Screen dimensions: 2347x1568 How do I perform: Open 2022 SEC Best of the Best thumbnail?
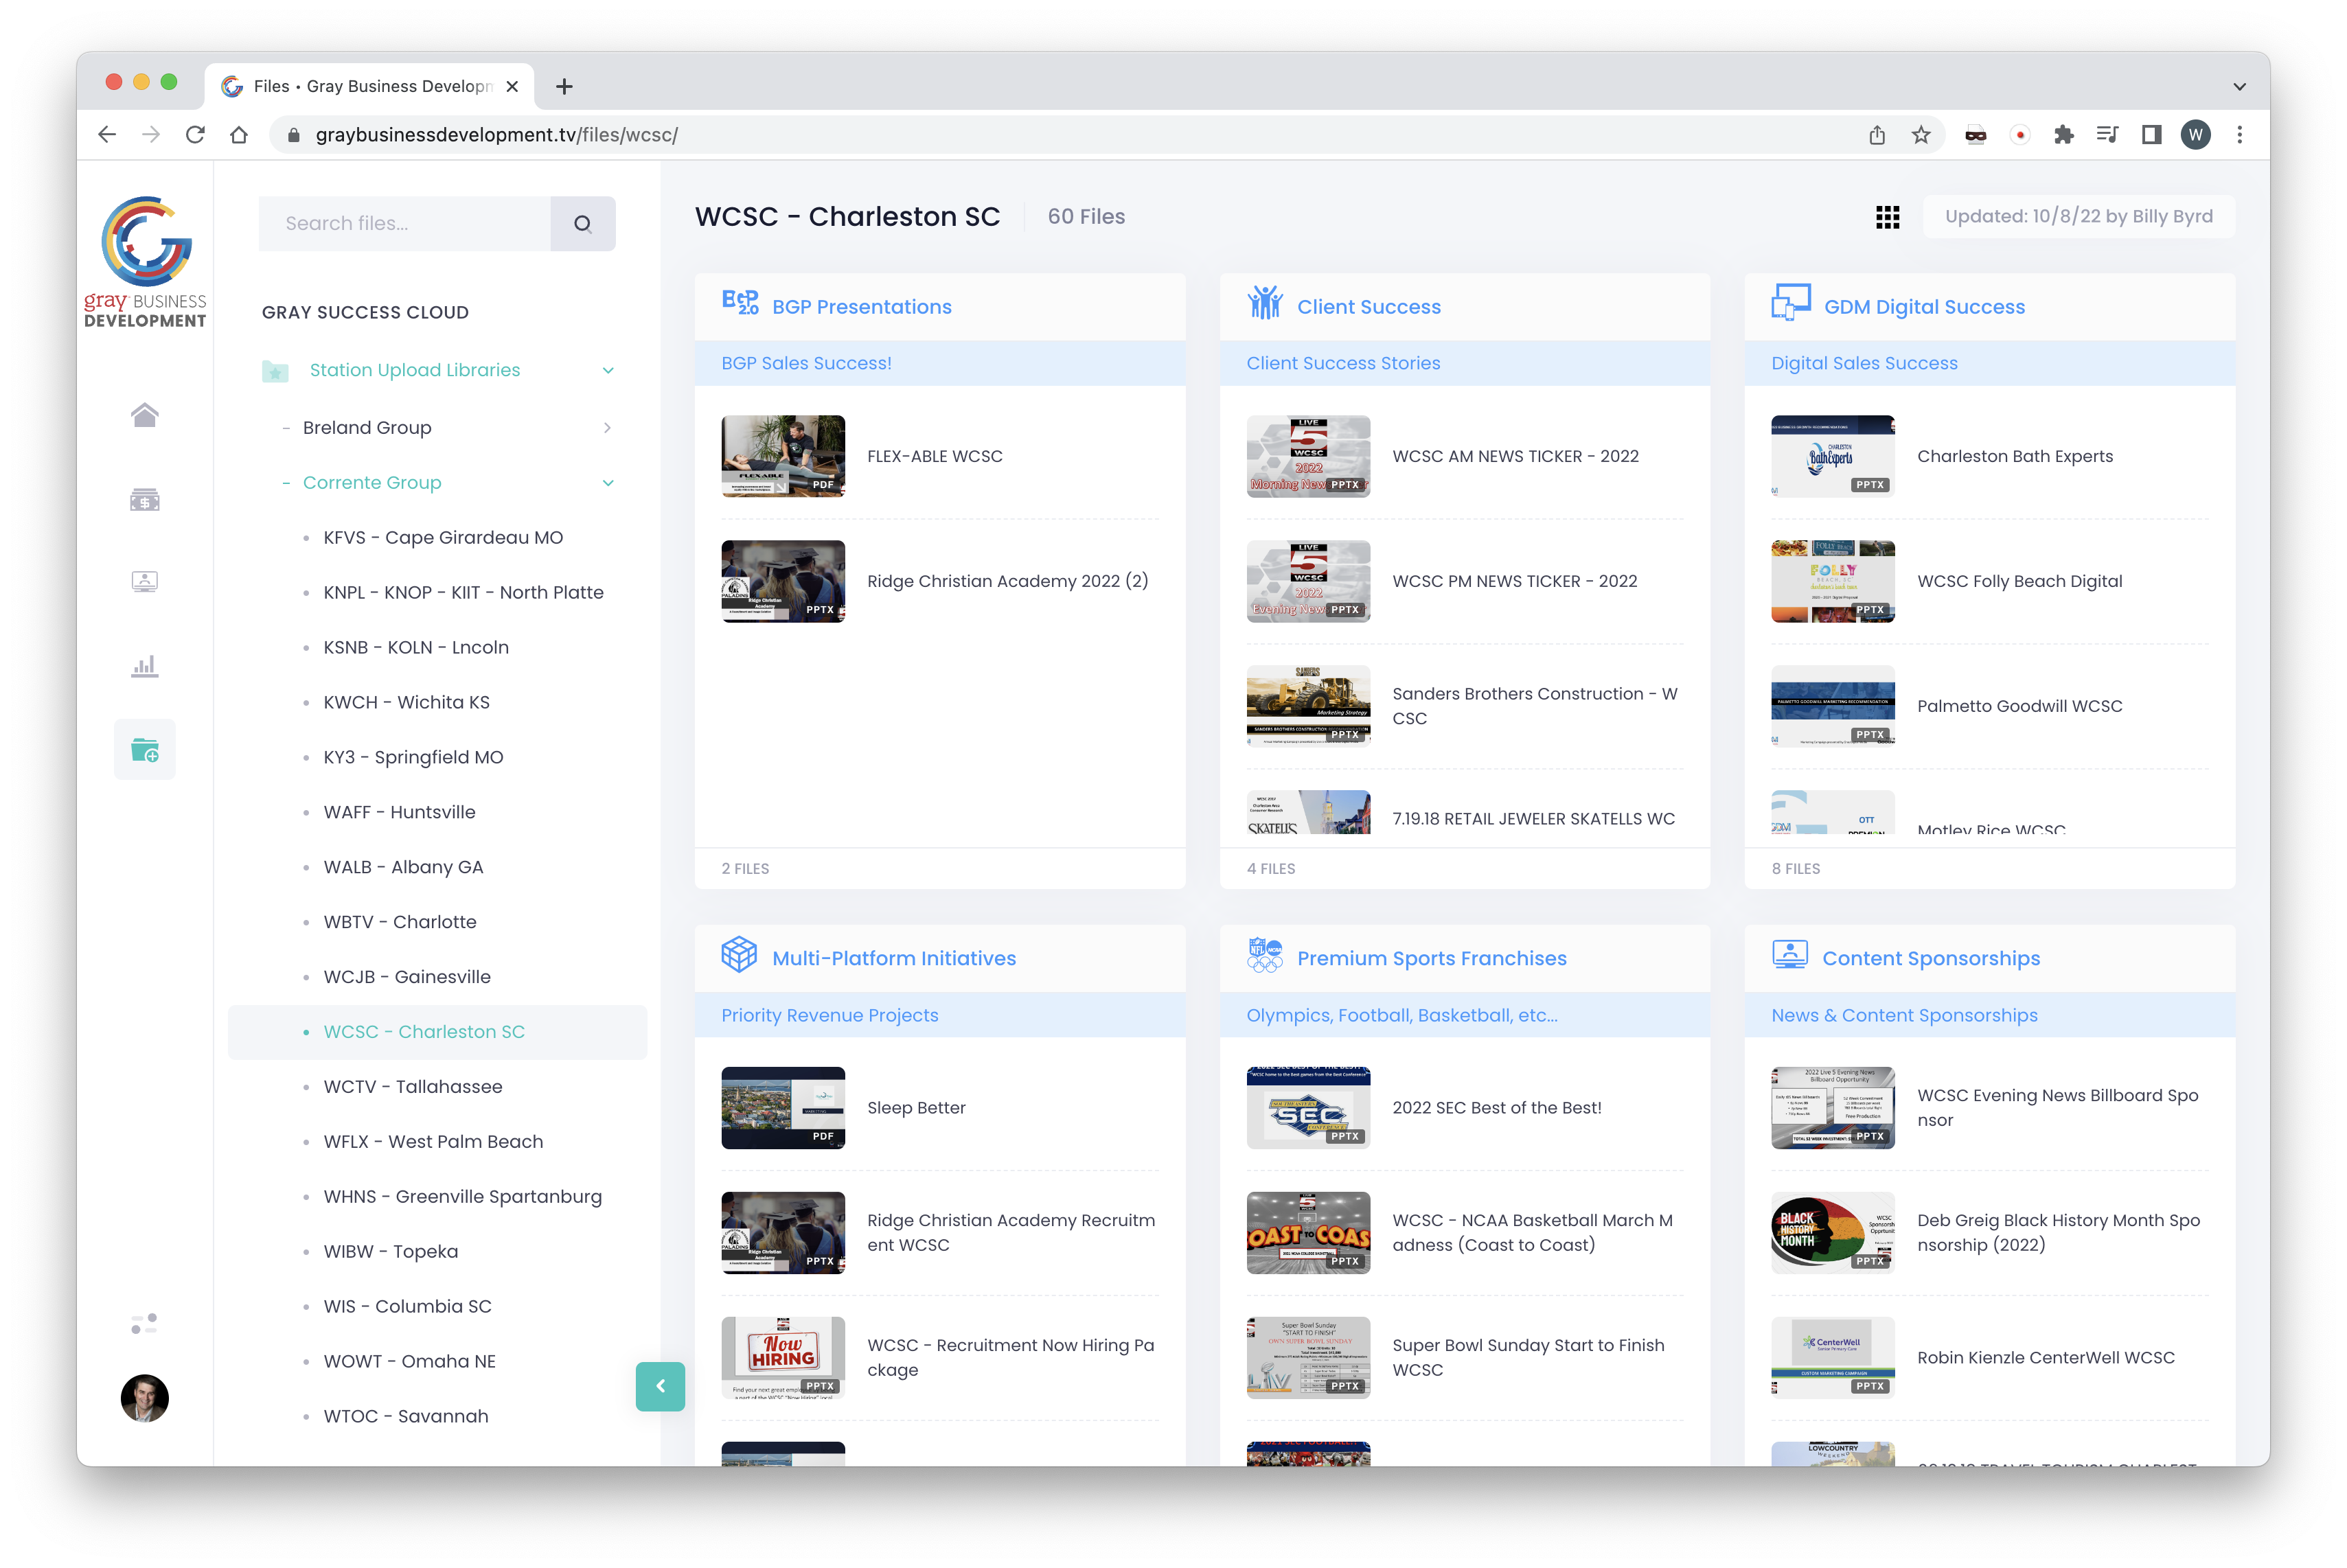(1308, 1107)
